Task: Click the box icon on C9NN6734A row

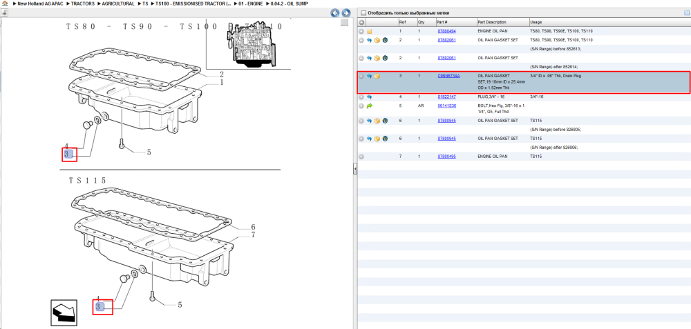Action: (x=377, y=76)
